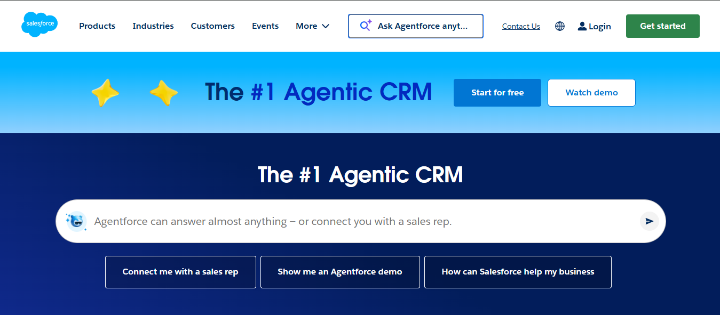Click the Agentforce mascot avatar icon
Screen dimensions: 720x315
pos(76,221)
